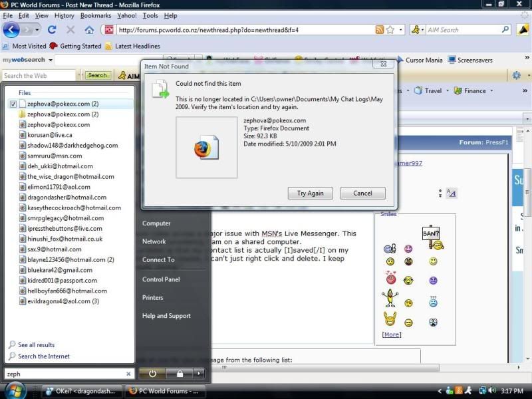
Task: Open the Bookmarks menu
Action: click(96, 15)
